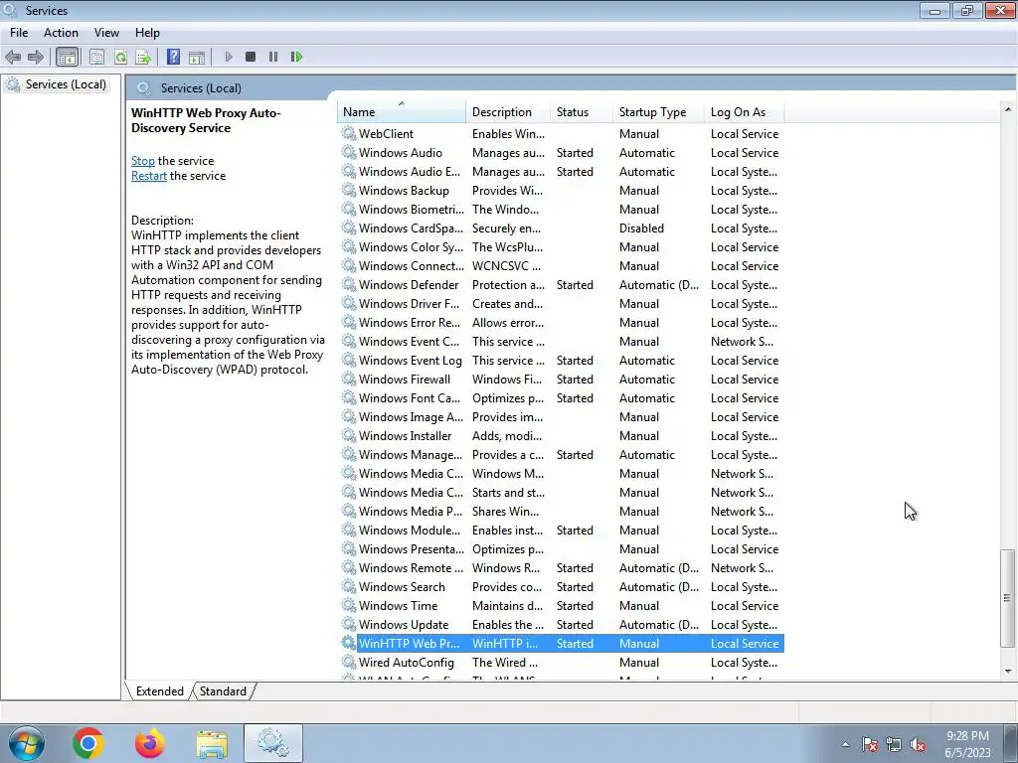The image size is (1018, 763).
Task: Click the Pause Service icon
Action: 273,57
